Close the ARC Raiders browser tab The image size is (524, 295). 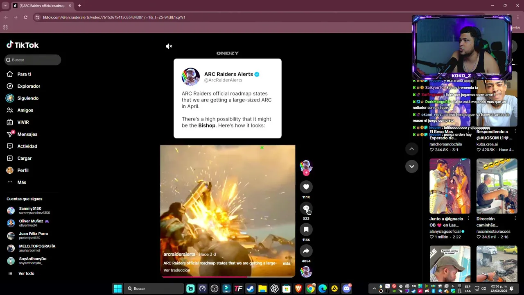70,6
